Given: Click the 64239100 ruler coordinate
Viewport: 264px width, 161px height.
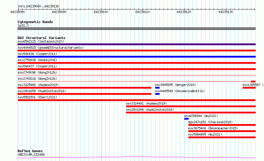Looking at the screenshot, I should (101, 12).
